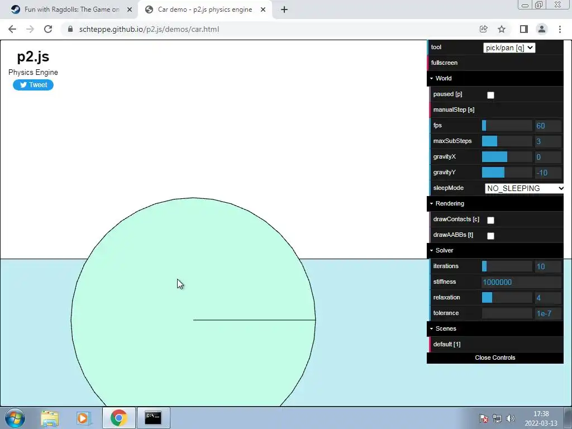Switch to Chrome via the taskbar icon
This screenshot has width=572, height=429.
coord(118,418)
